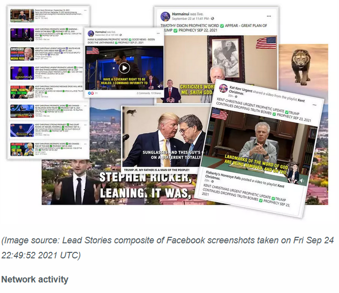Play the Hank Kunneman prophetic word video

point(125,68)
